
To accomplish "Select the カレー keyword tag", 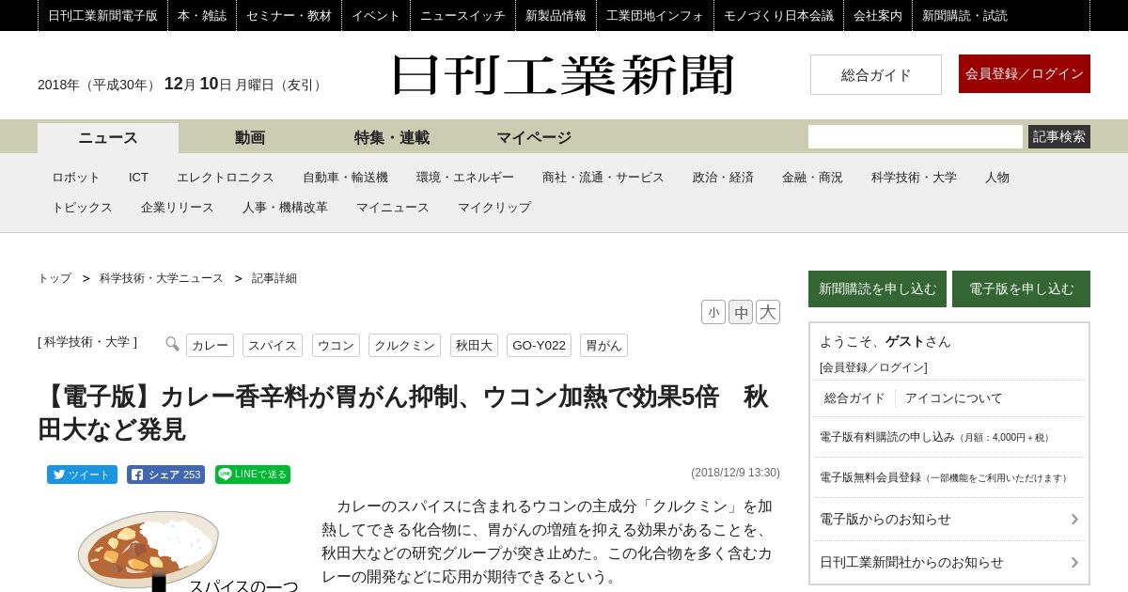I will (x=210, y=345).
